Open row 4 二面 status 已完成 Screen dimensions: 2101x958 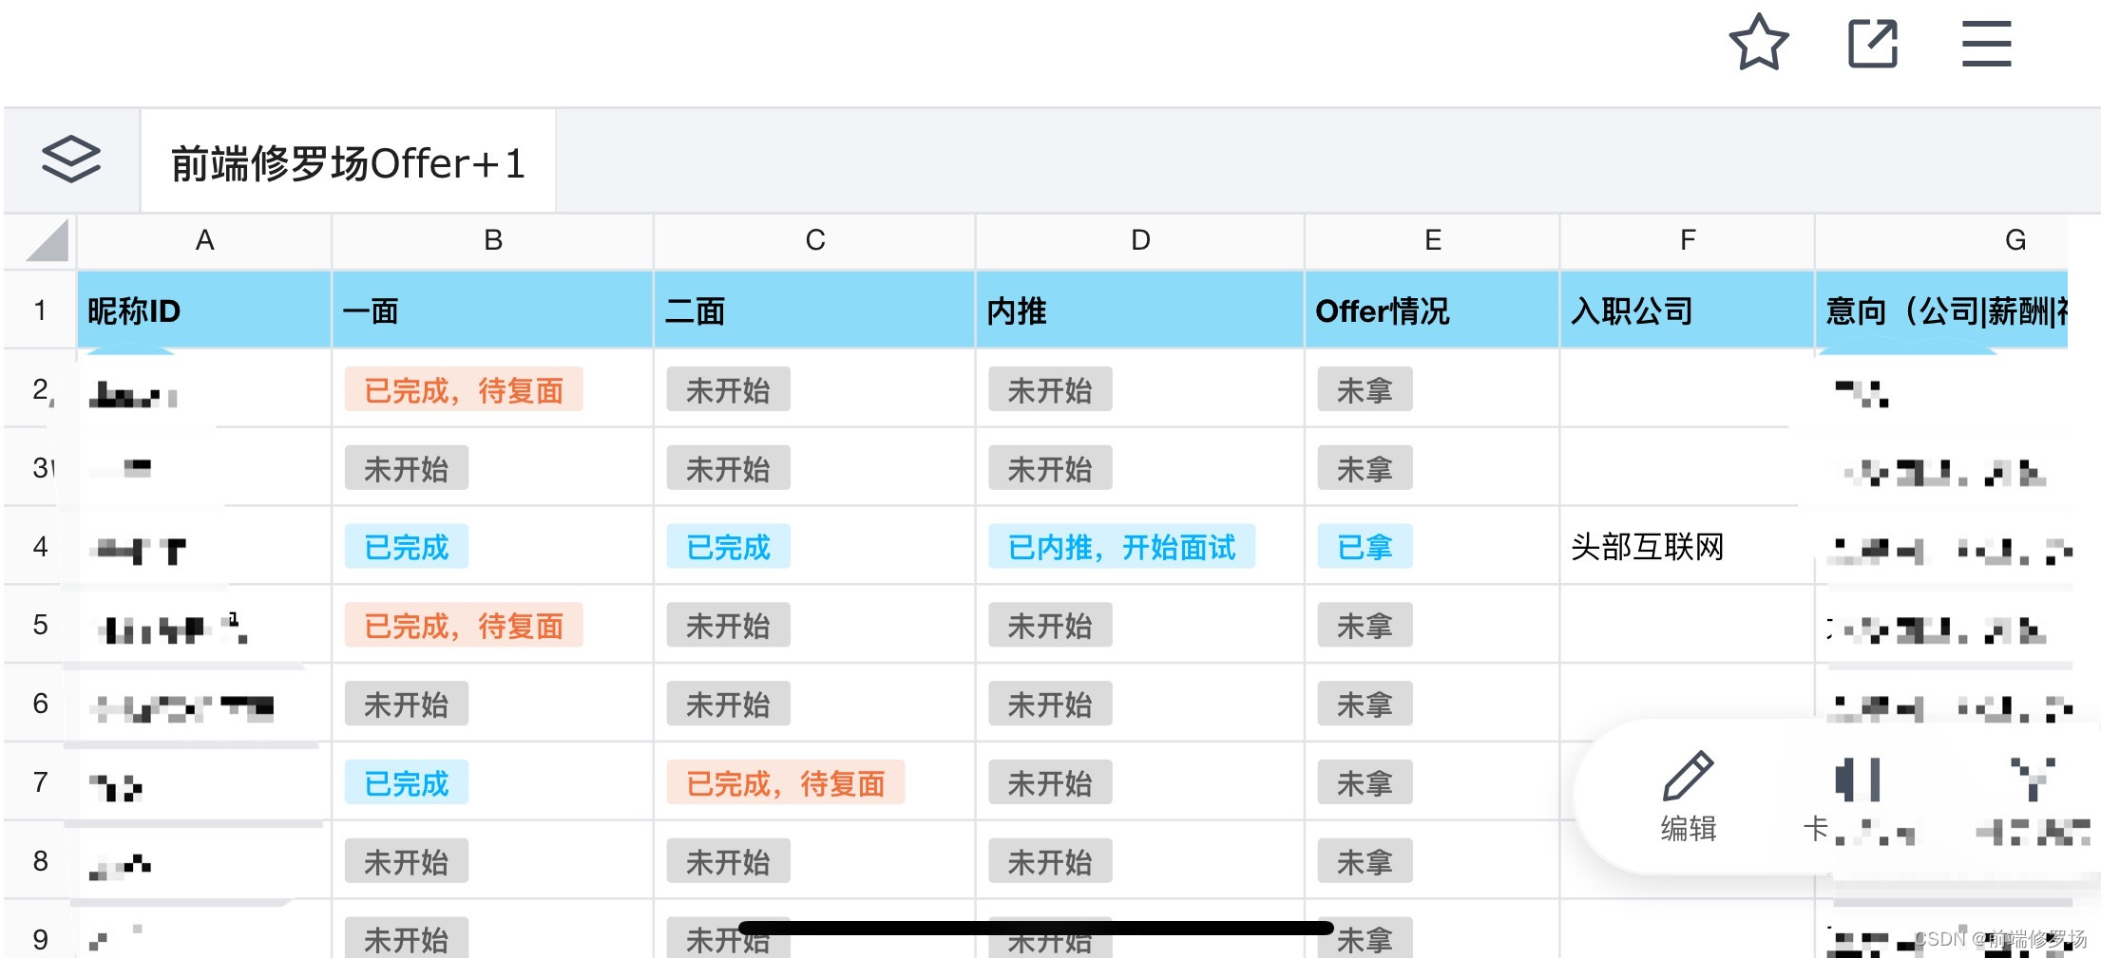point(728,547)
